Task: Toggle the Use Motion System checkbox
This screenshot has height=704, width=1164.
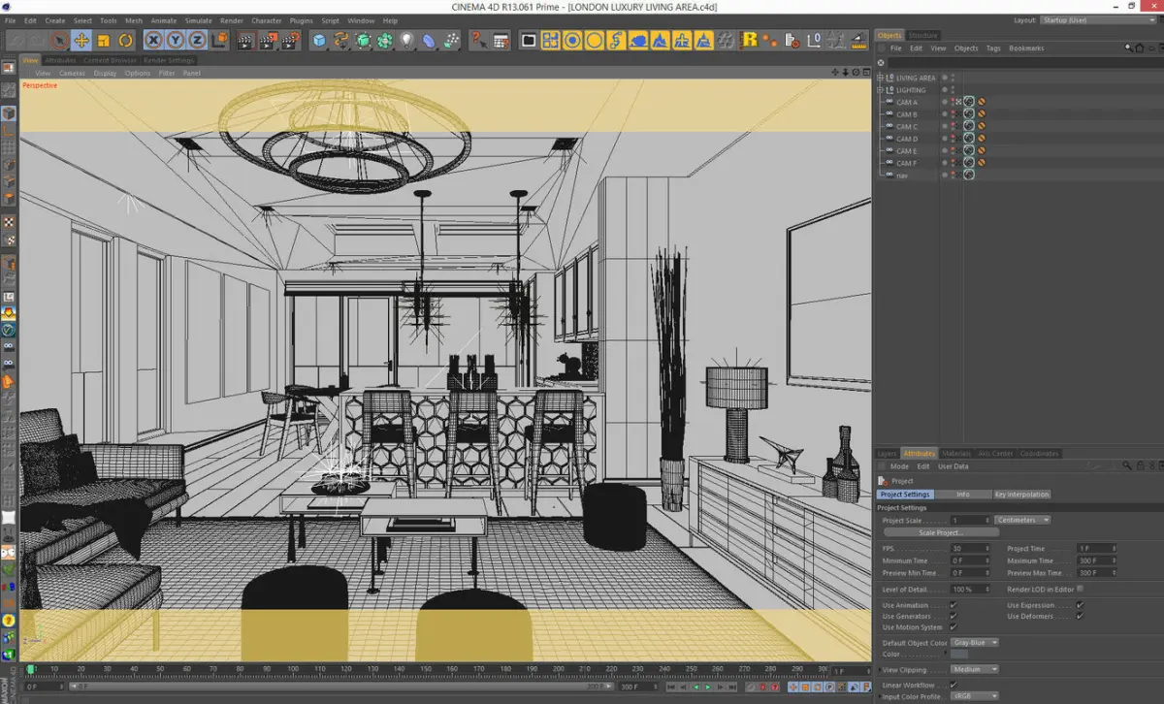Action: pyautogui.click(x=954, y=626)
